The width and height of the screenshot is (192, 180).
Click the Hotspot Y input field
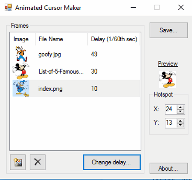tap(171, 123)
